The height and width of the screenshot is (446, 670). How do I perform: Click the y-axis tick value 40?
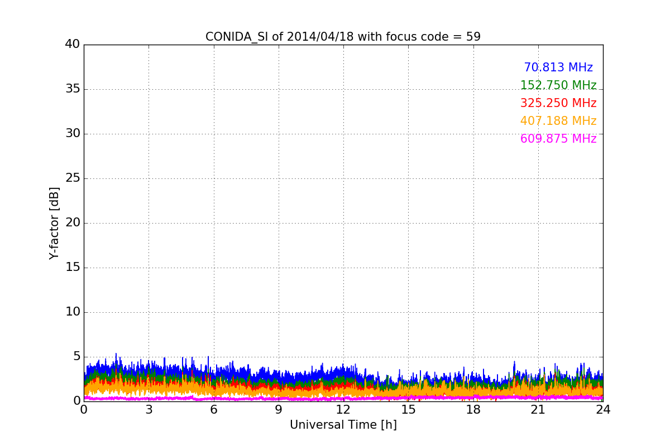coord(73,44)
